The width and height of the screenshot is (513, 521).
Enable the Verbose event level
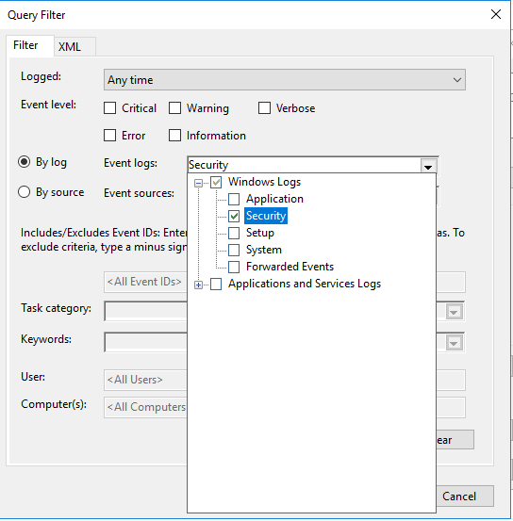tap(264, 108)
